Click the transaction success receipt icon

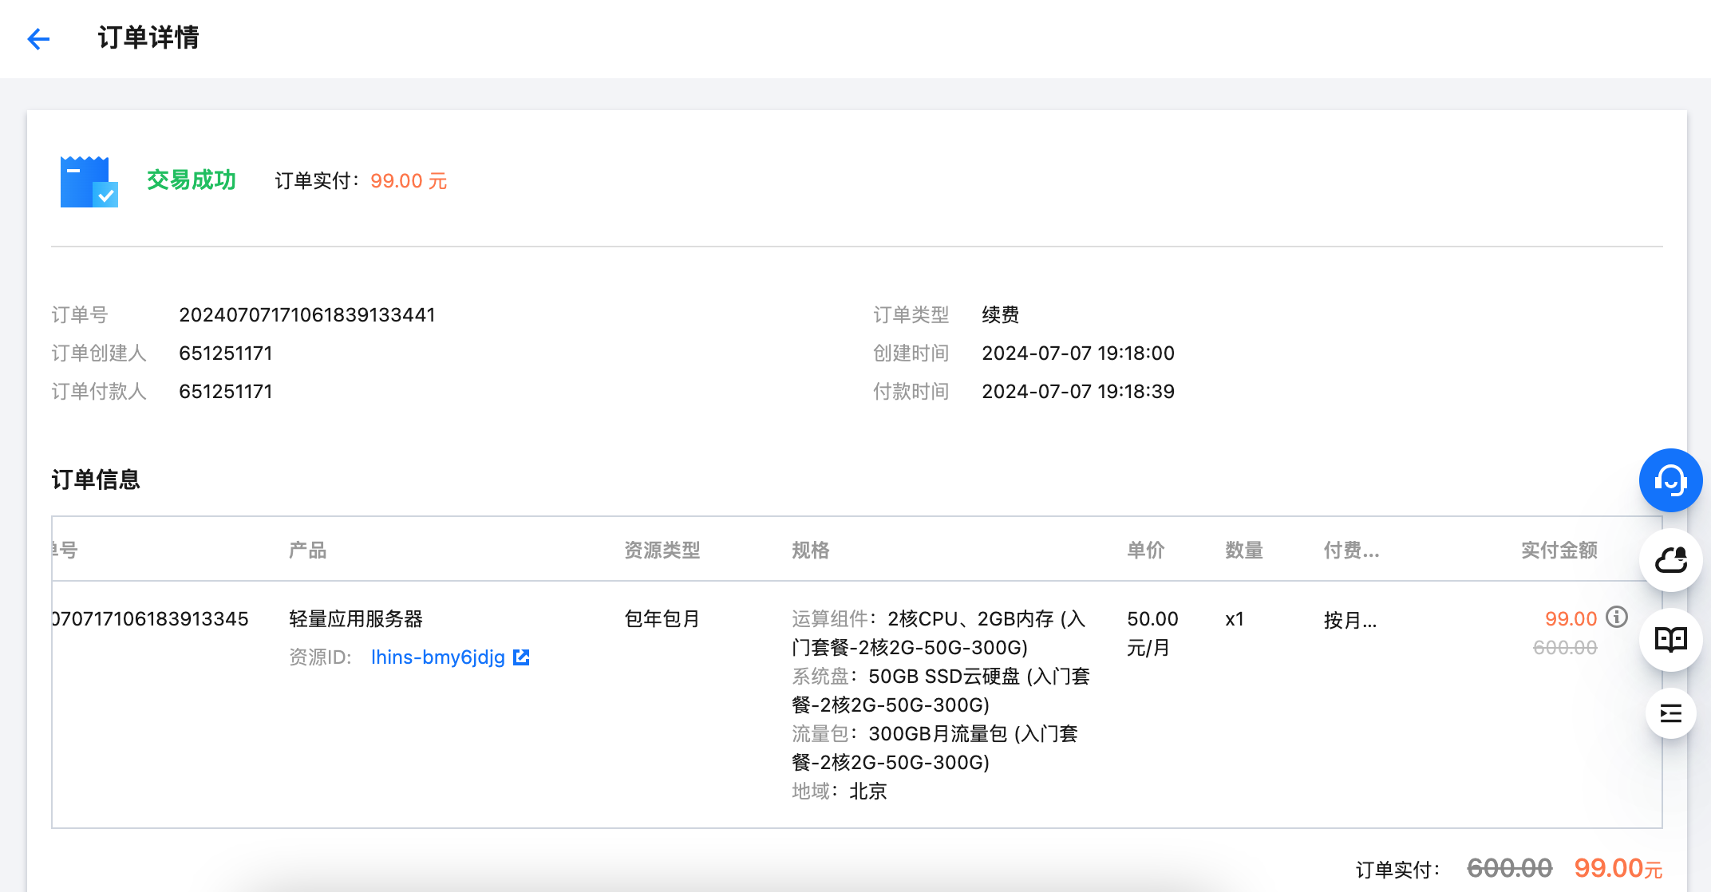89,181
